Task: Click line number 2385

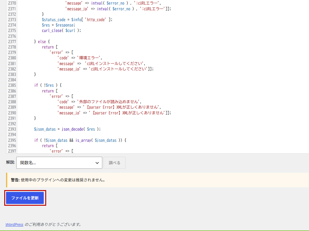Action: click(12, 85)
